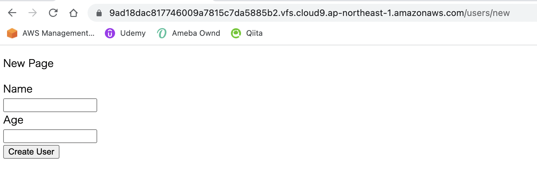
Task: Click the Age field label
Action: pos(13,120)
